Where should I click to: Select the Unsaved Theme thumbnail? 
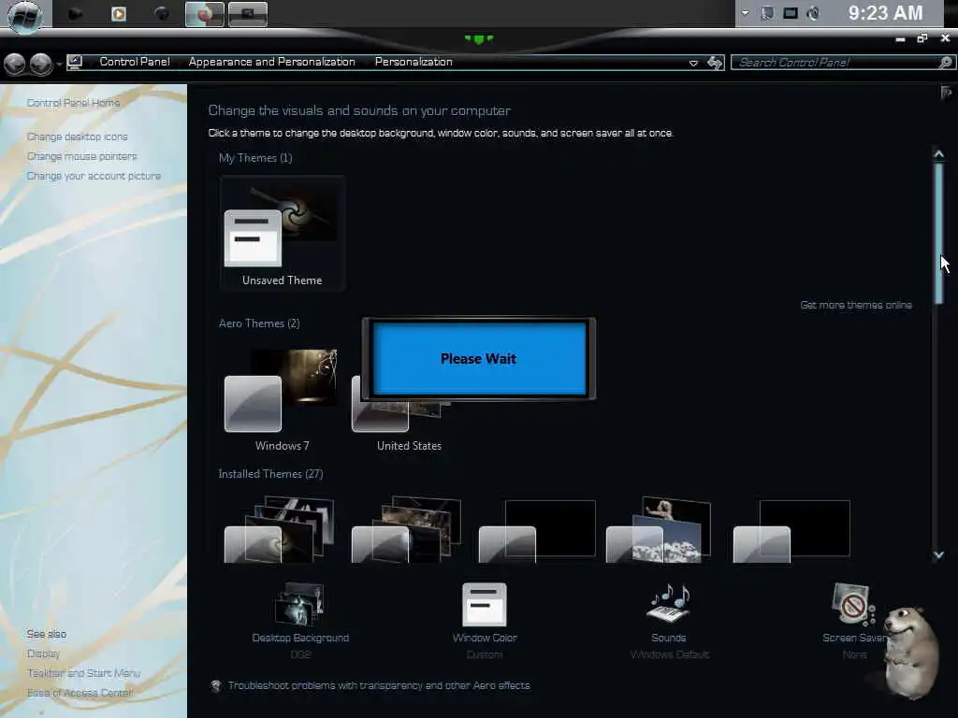coord(283,233)
